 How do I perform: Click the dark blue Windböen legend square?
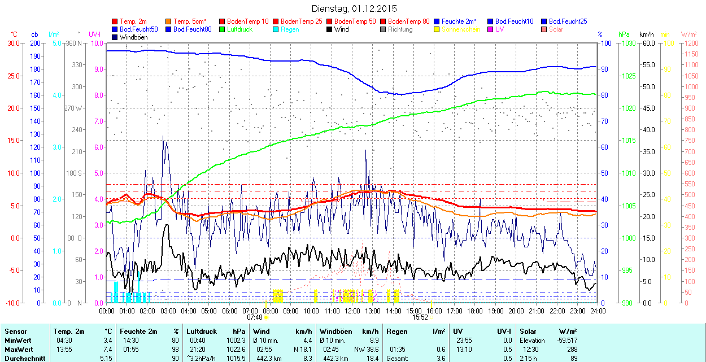click(115, 37)
